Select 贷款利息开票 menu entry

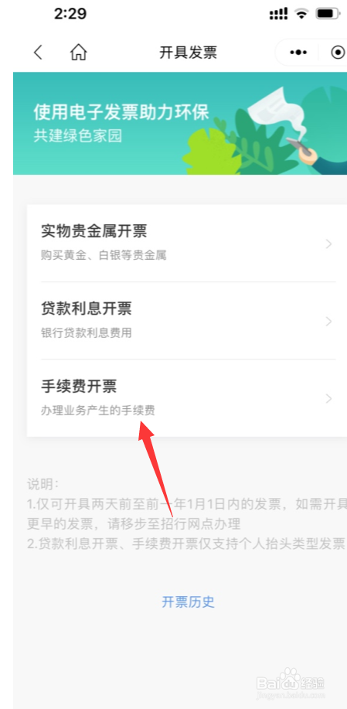pos(187,321)
